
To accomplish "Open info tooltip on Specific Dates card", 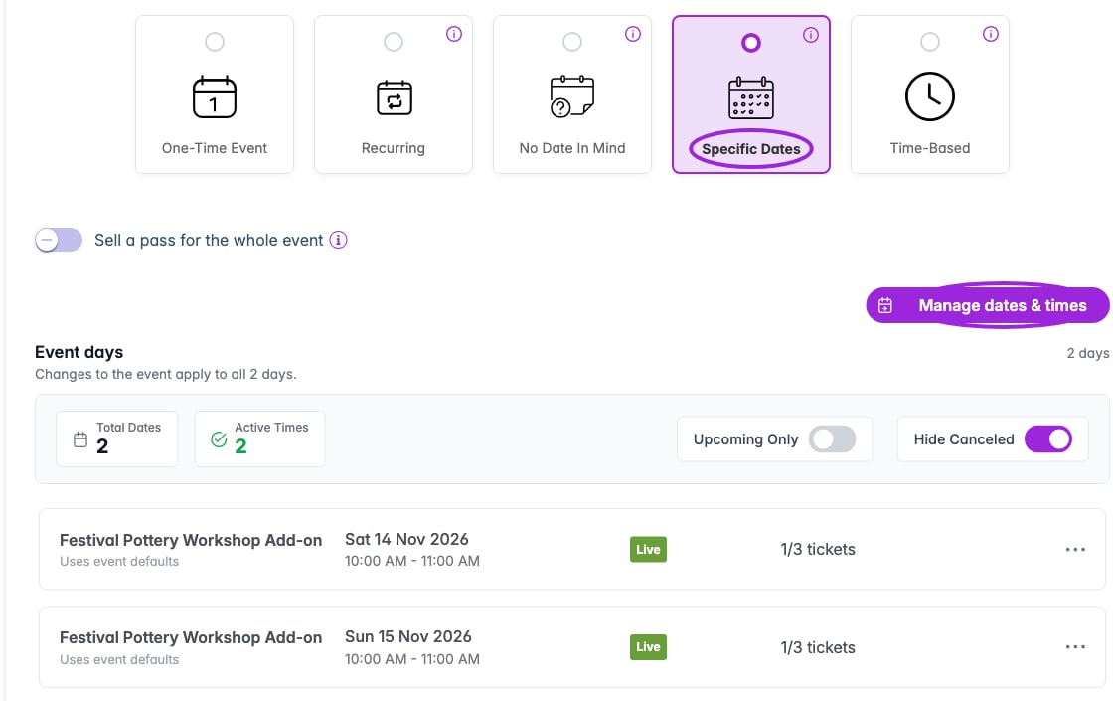I will [811, 35].
